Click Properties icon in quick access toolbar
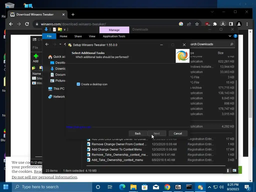Viewport: 256px width, 192px height. [54, 29]
